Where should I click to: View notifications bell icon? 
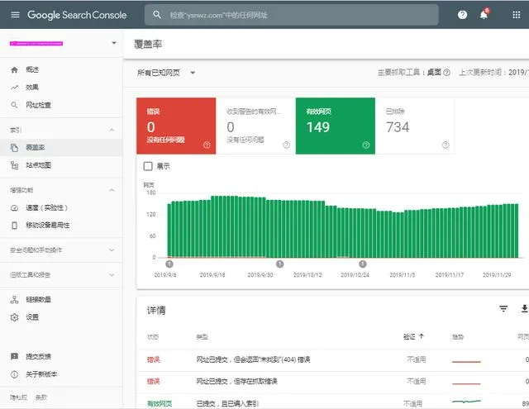[484, 15]
